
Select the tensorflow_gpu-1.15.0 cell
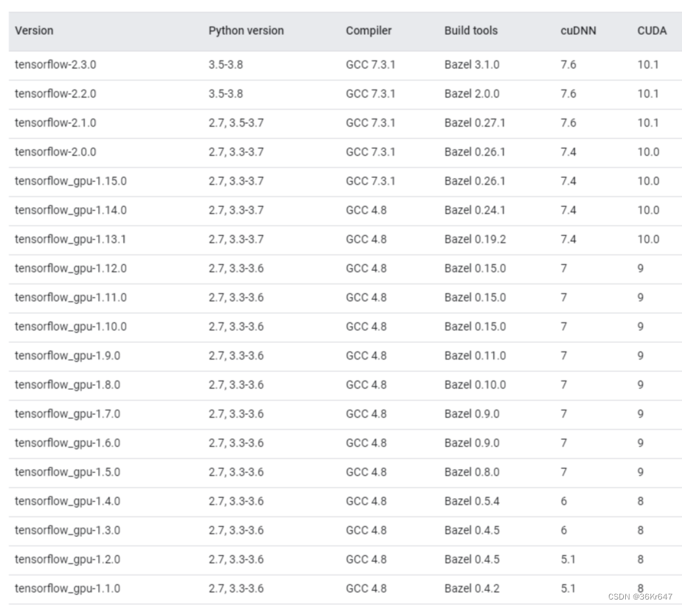[70, 181]
